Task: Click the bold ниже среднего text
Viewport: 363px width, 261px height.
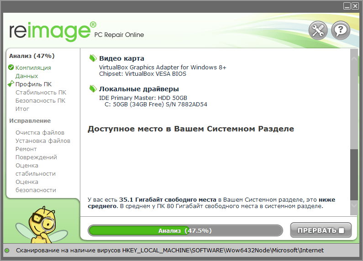Action: point(211,203)
